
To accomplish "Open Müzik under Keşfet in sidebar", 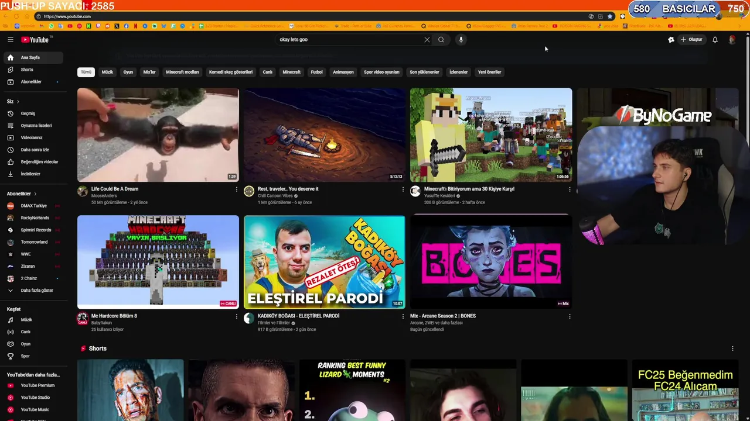I will [33, 320].
